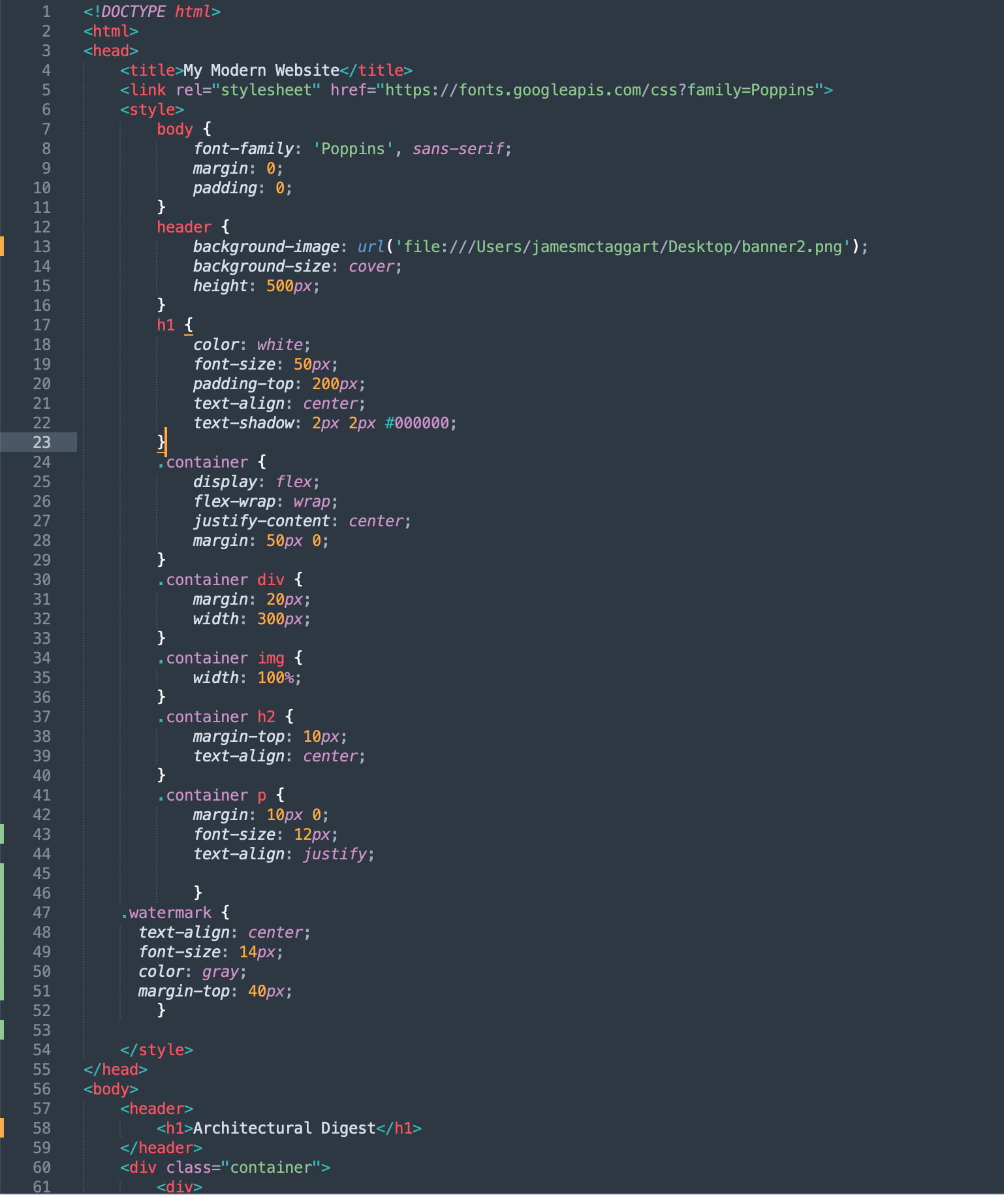Click the '.container h2' selector

pyautogui.click(x=216, y=716)
